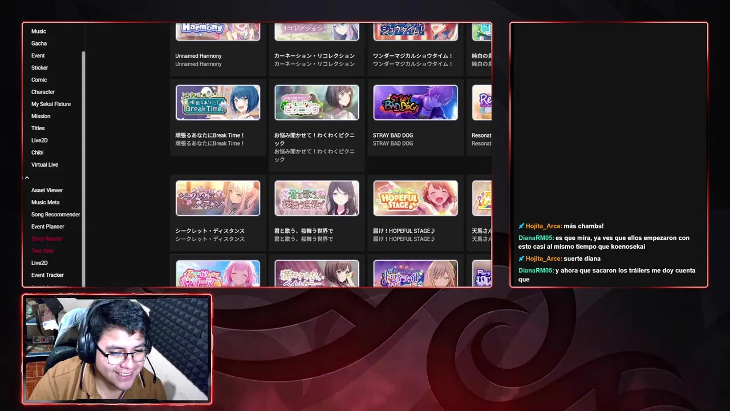Click カーネーション・リコレクション title text
The width and height of the screenshot is (730, 411).
314,56
